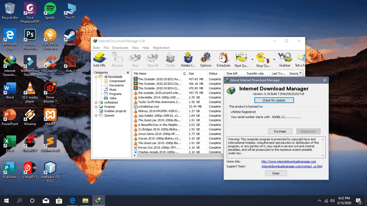
Task: Open File Explorer from the taskbar
Action: tap(85, 200)
